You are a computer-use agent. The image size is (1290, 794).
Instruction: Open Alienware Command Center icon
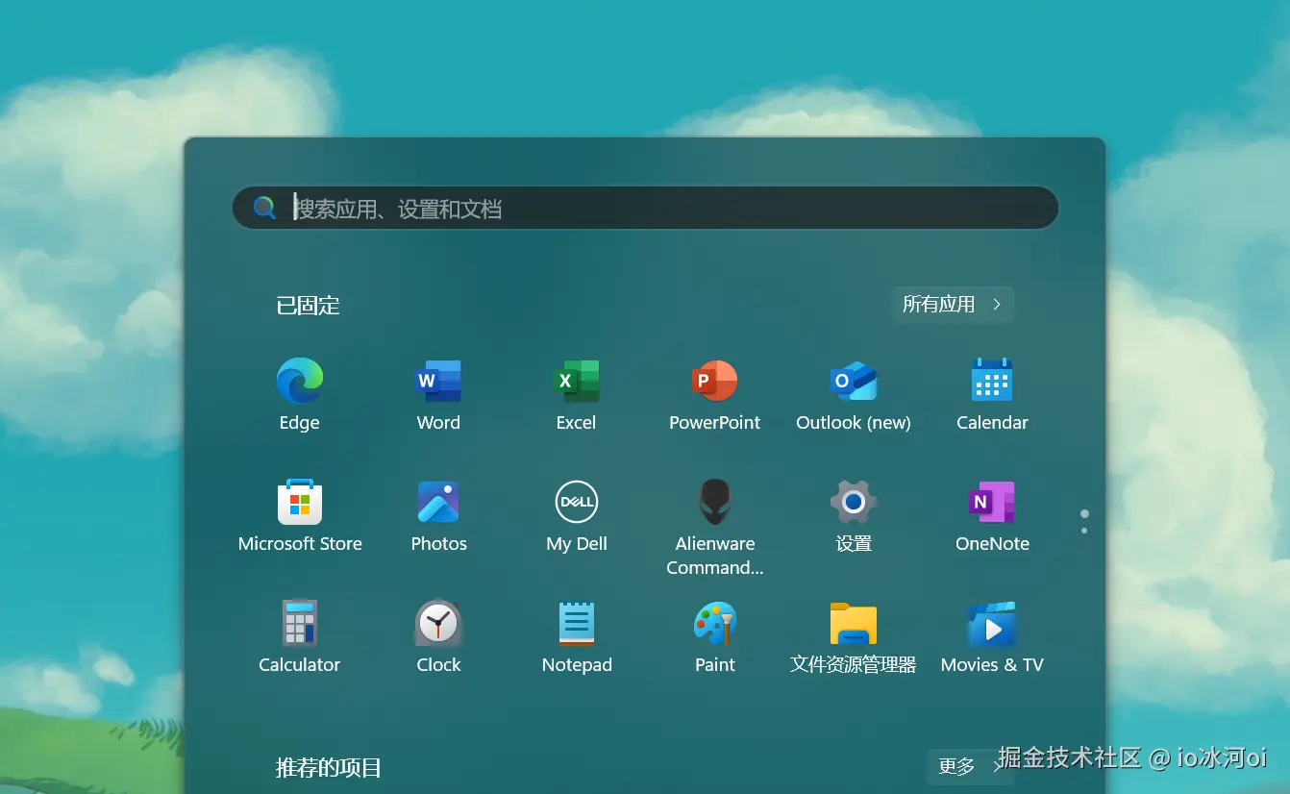[715, 502]
